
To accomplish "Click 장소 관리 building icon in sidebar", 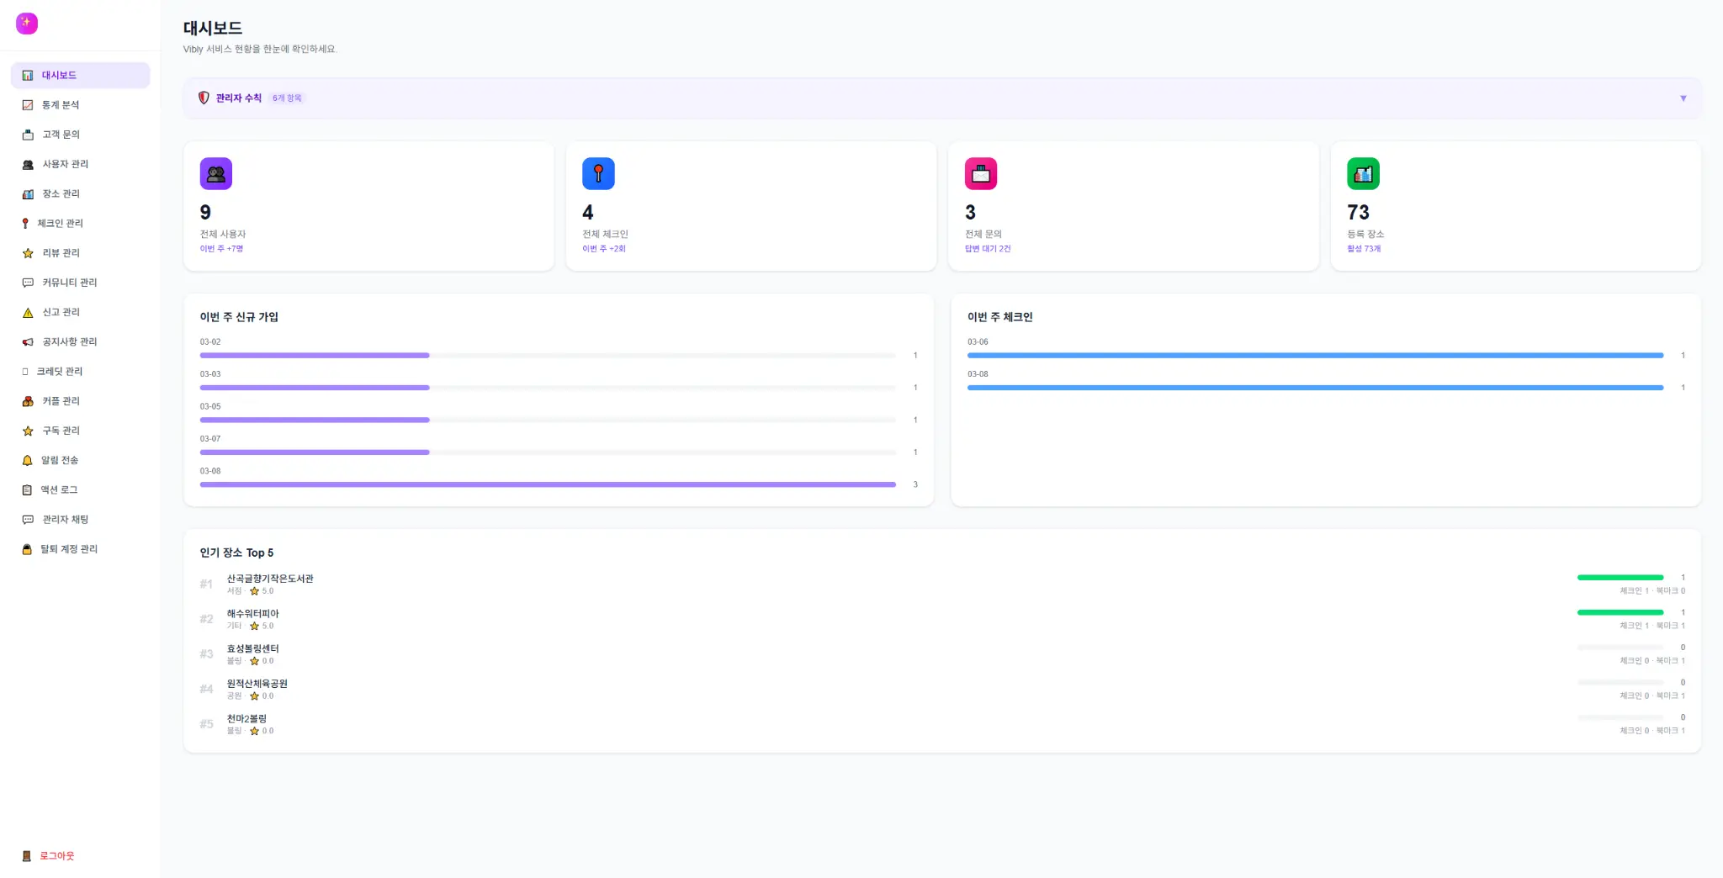I will click(28, 194).
